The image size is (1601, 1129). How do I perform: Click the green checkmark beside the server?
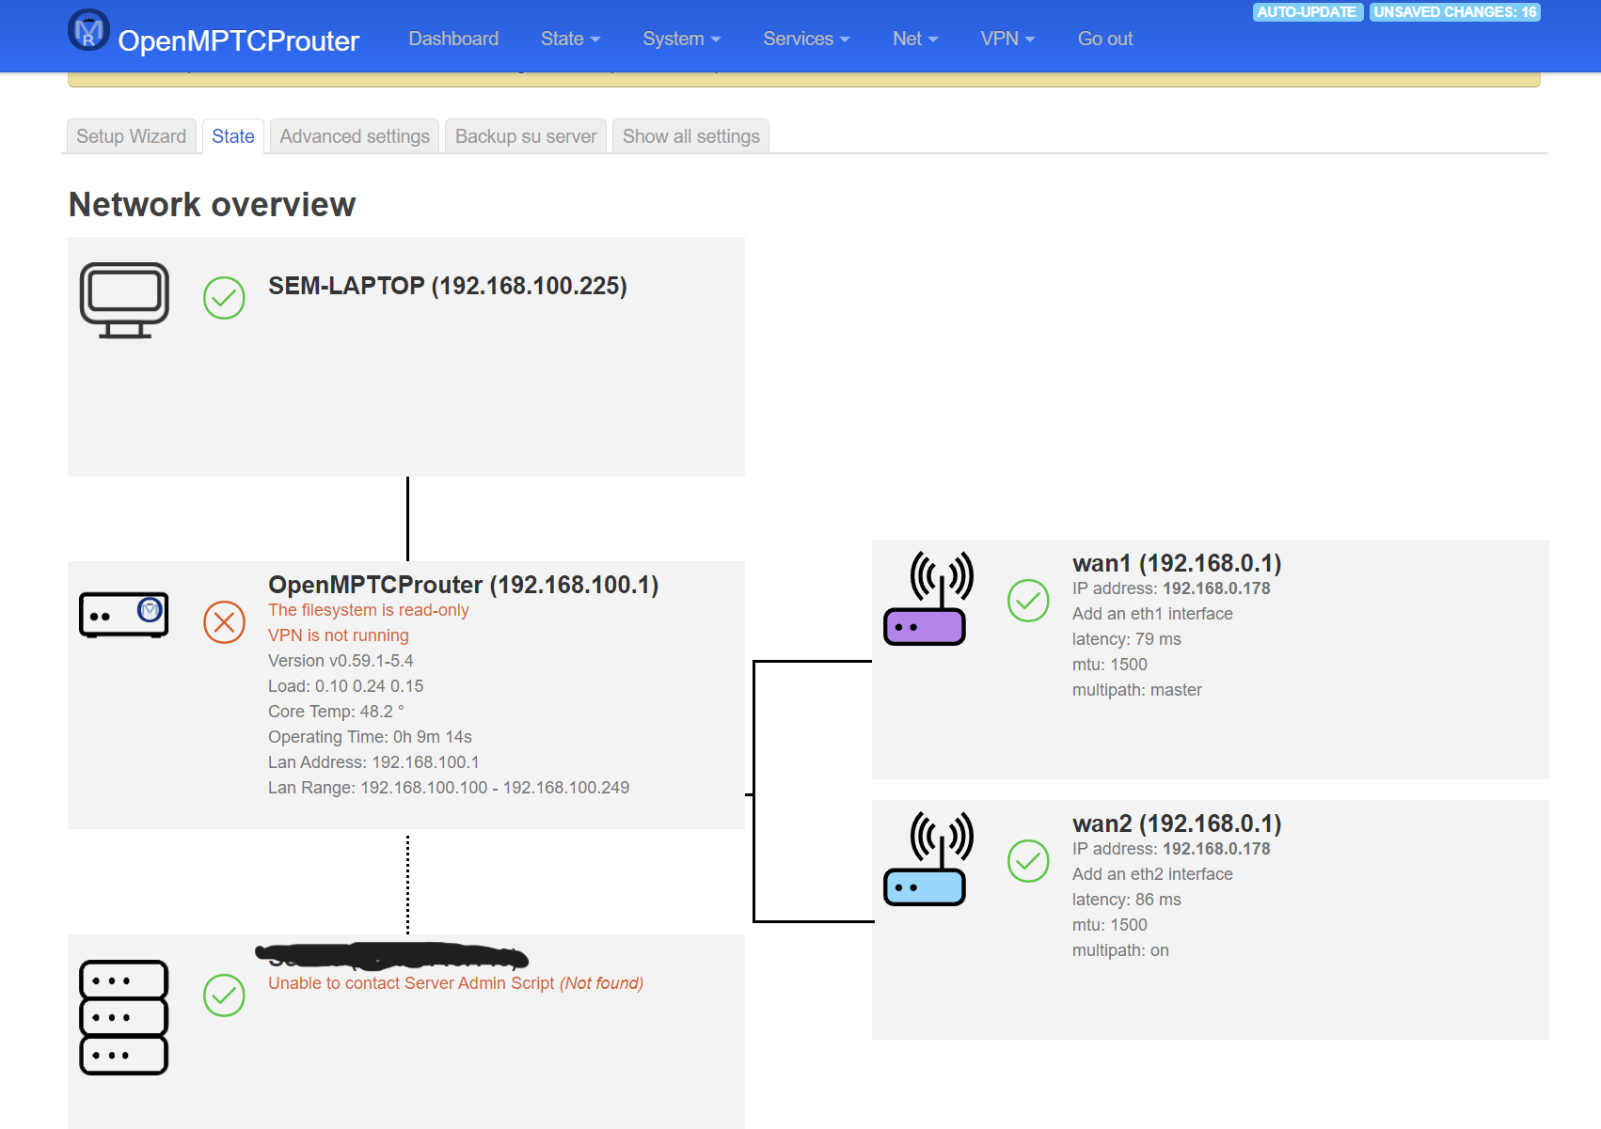[x=224, y=996]
